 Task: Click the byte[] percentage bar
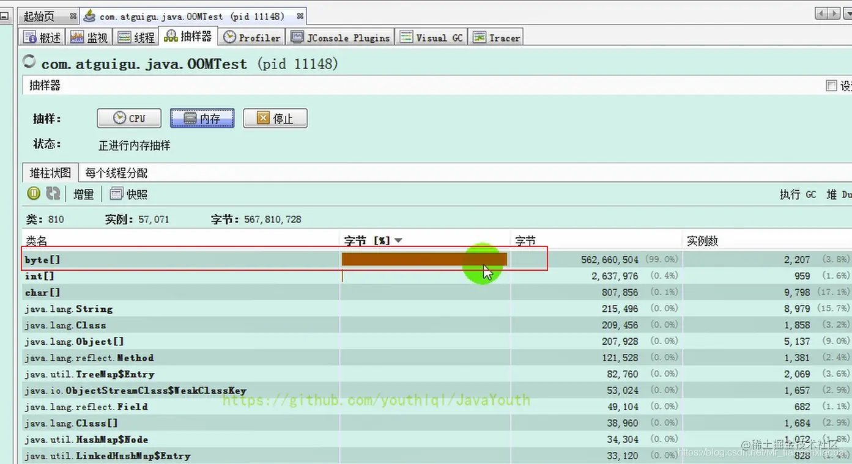(x=424, y=260)
